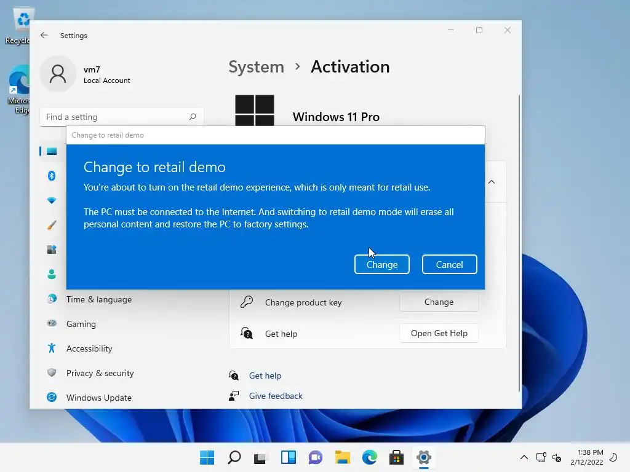Viewport: 630px width, 472px height.
Task: Click the vm7 account avatar
Action: coord(58,74)
